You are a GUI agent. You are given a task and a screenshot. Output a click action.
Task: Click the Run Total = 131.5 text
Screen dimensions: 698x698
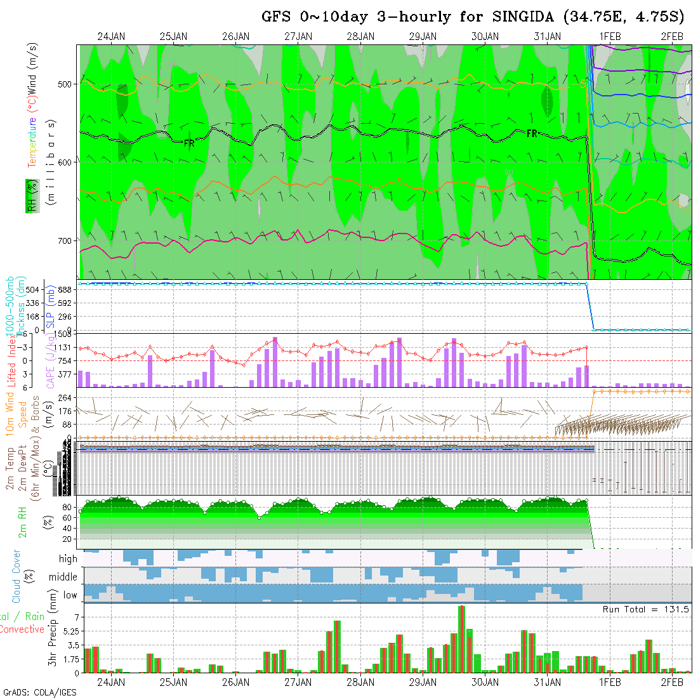point(645,609)
